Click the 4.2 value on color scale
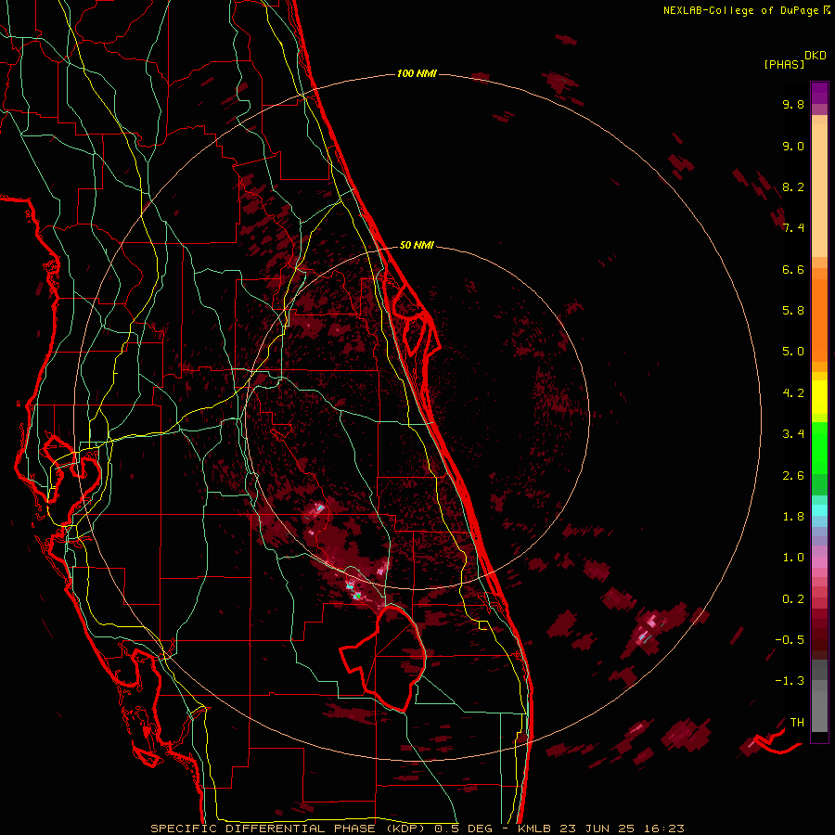This screenshot has height=835, width=835. (793, 393)
